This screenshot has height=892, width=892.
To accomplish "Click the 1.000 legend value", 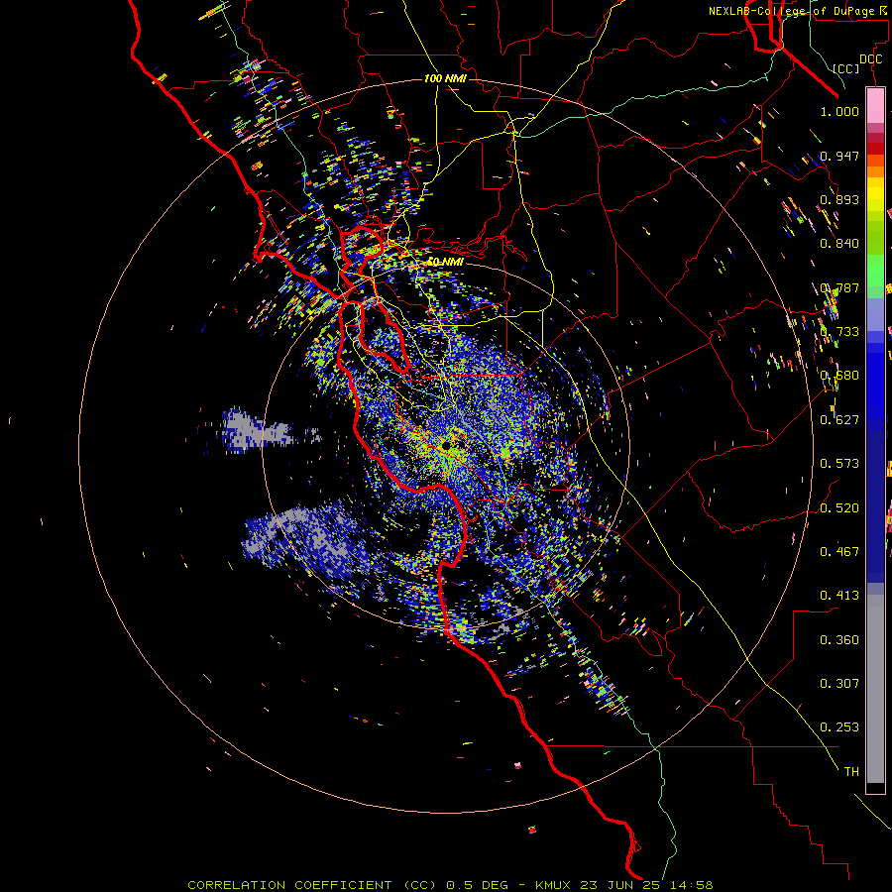I will [839, 111].
